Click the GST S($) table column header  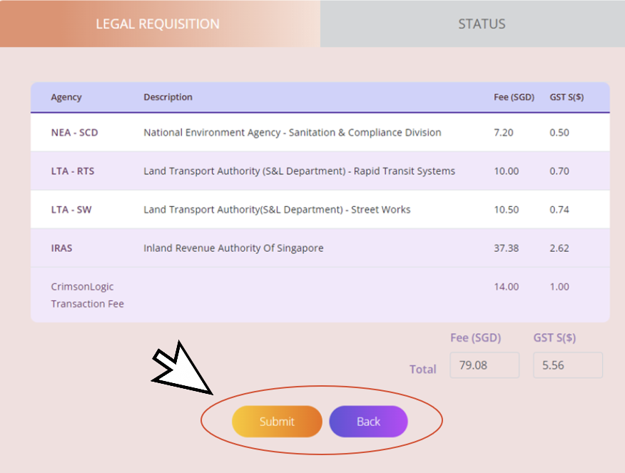(x=566, y=97)
